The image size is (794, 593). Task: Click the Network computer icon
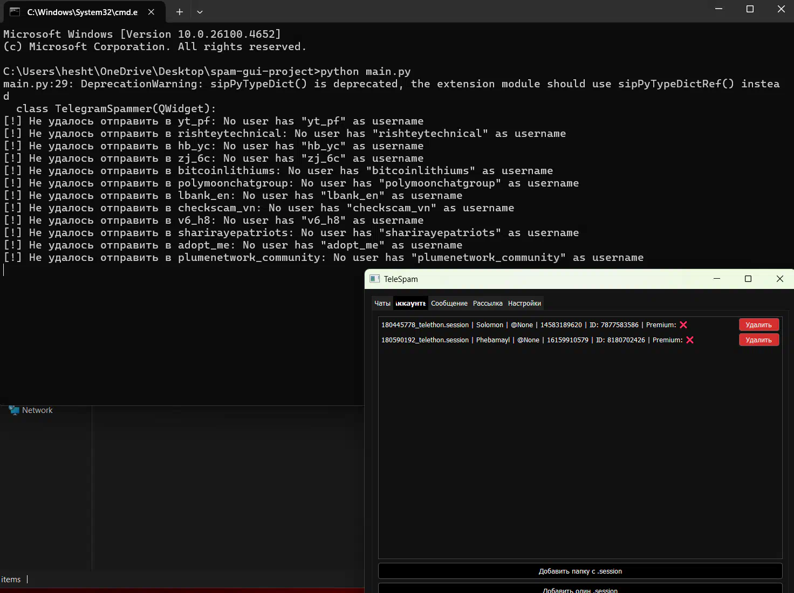pos(14,410)
